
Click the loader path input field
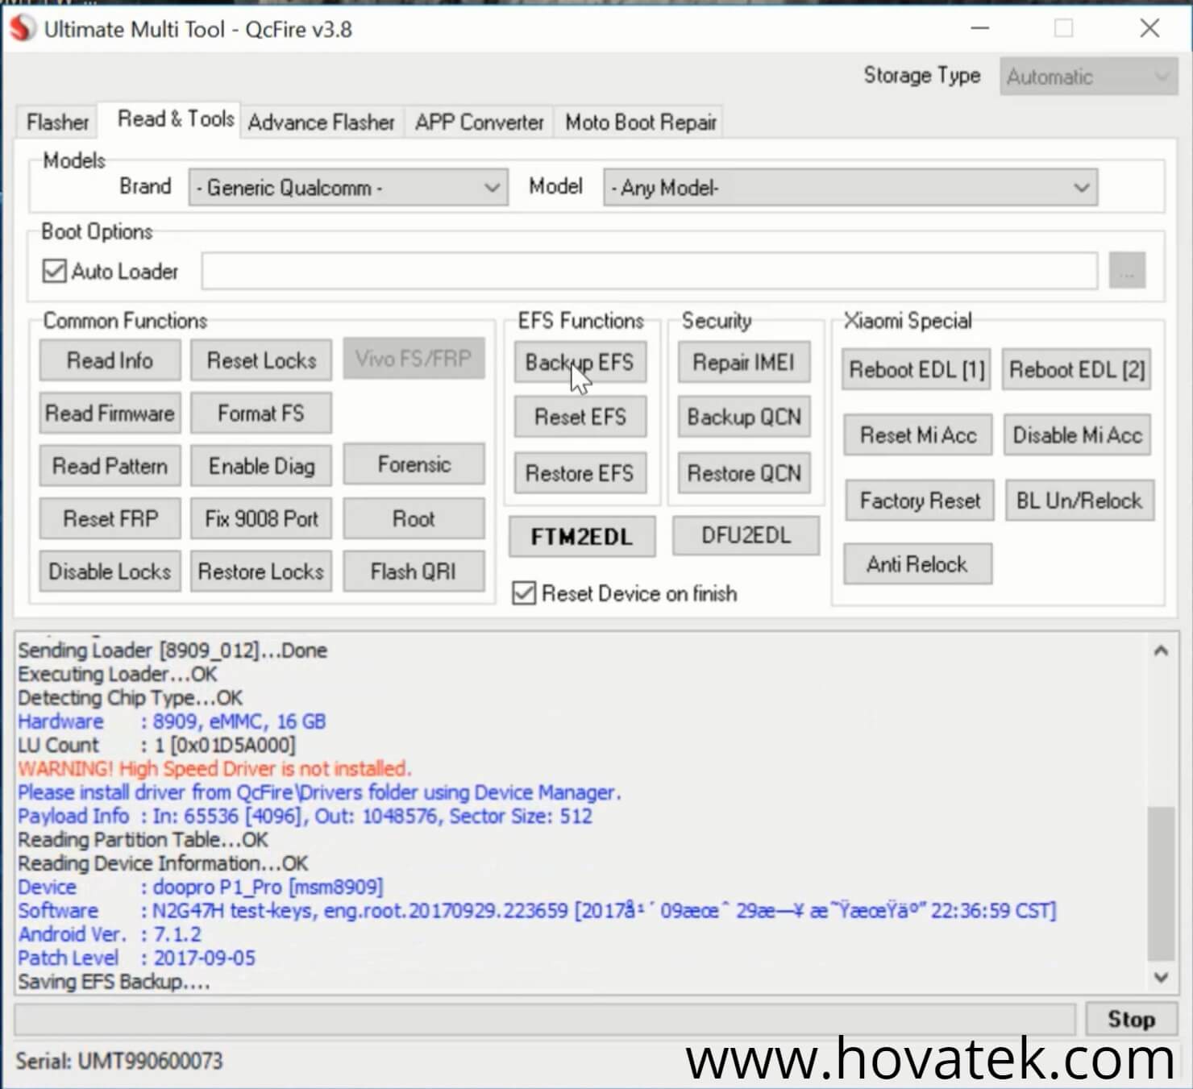650,270
